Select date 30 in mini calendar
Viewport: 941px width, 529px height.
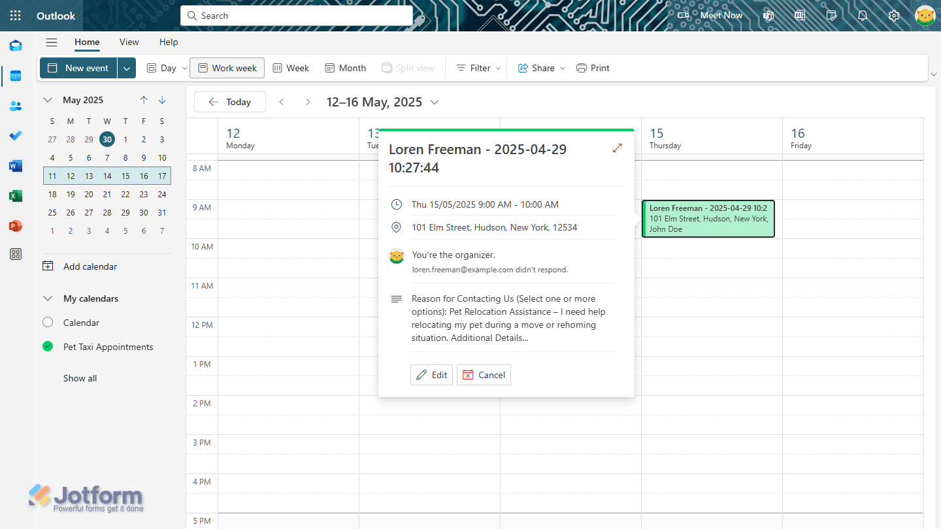pyautogui.click(x=107, y=139)
